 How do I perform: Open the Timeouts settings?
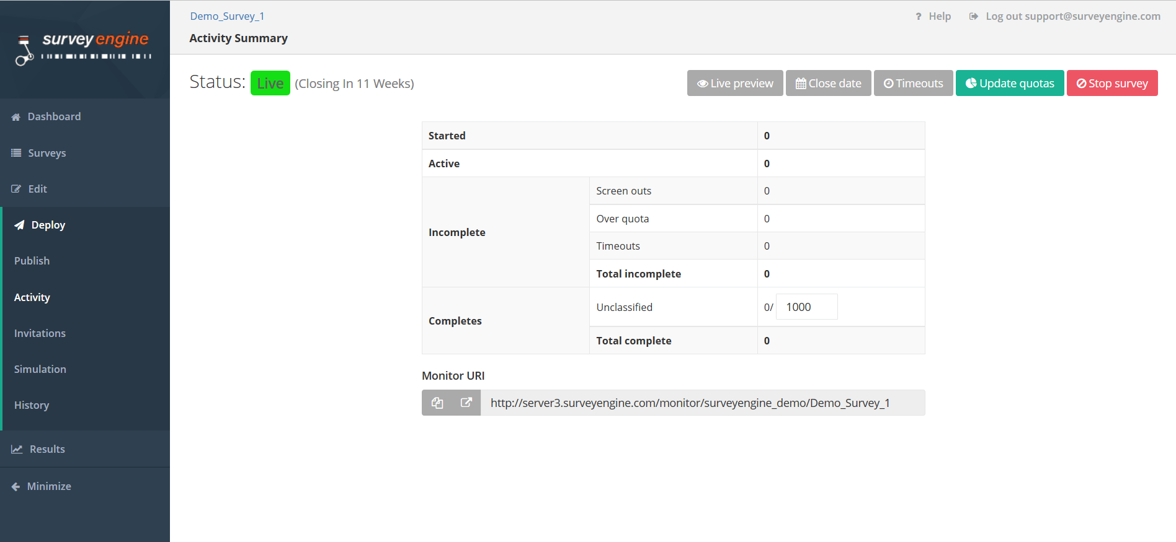(913, 83)
